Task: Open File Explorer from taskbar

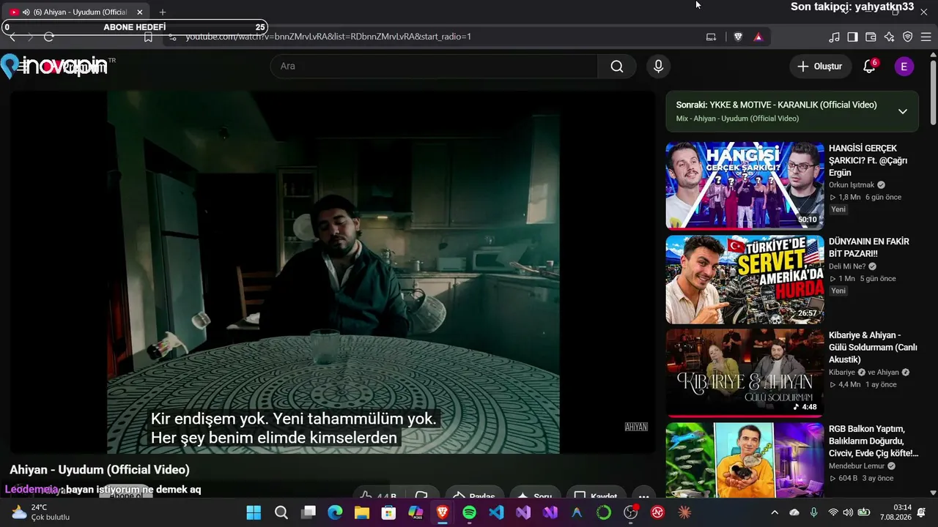Action: 362,512
